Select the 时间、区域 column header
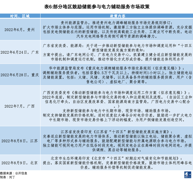Viewport: 193px width, 179px height. tap(20, 16)
